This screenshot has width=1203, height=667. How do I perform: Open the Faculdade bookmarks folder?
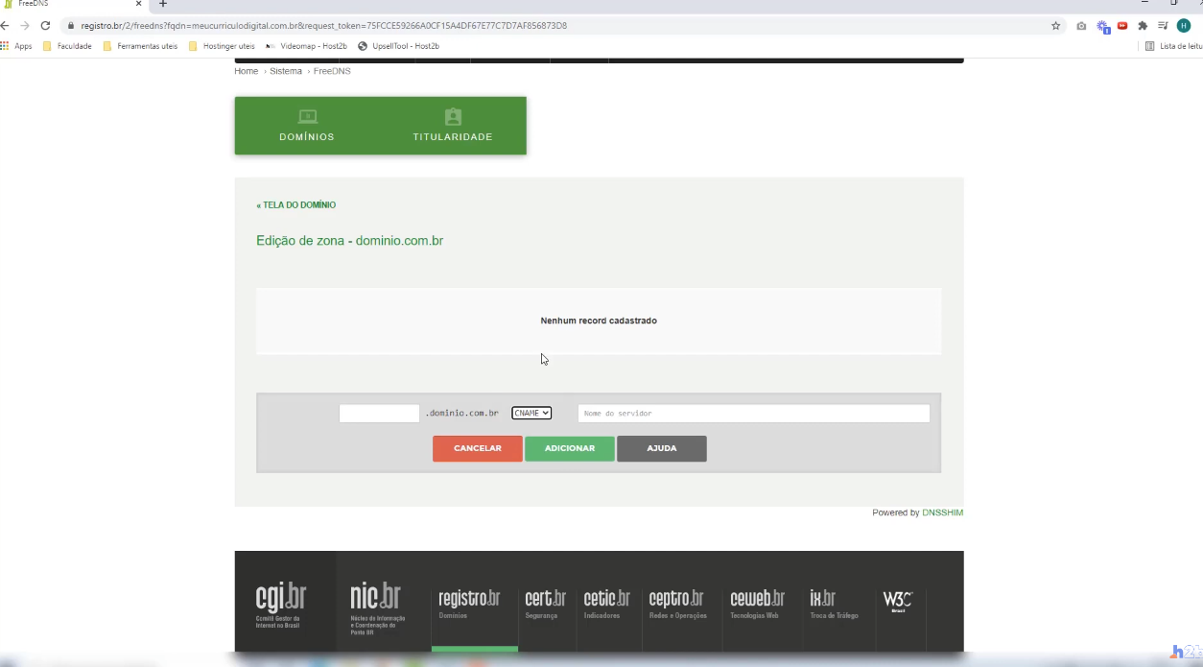point(67,46)
